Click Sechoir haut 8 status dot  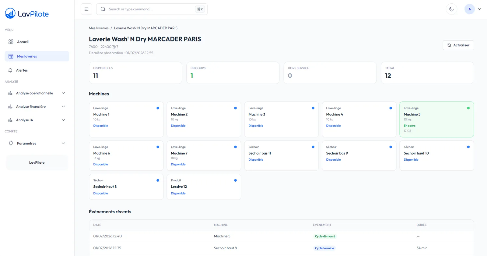[158, 180]
